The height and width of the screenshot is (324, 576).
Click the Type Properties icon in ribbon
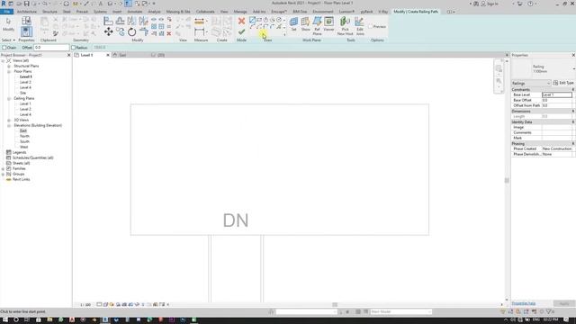pos(26,21)
